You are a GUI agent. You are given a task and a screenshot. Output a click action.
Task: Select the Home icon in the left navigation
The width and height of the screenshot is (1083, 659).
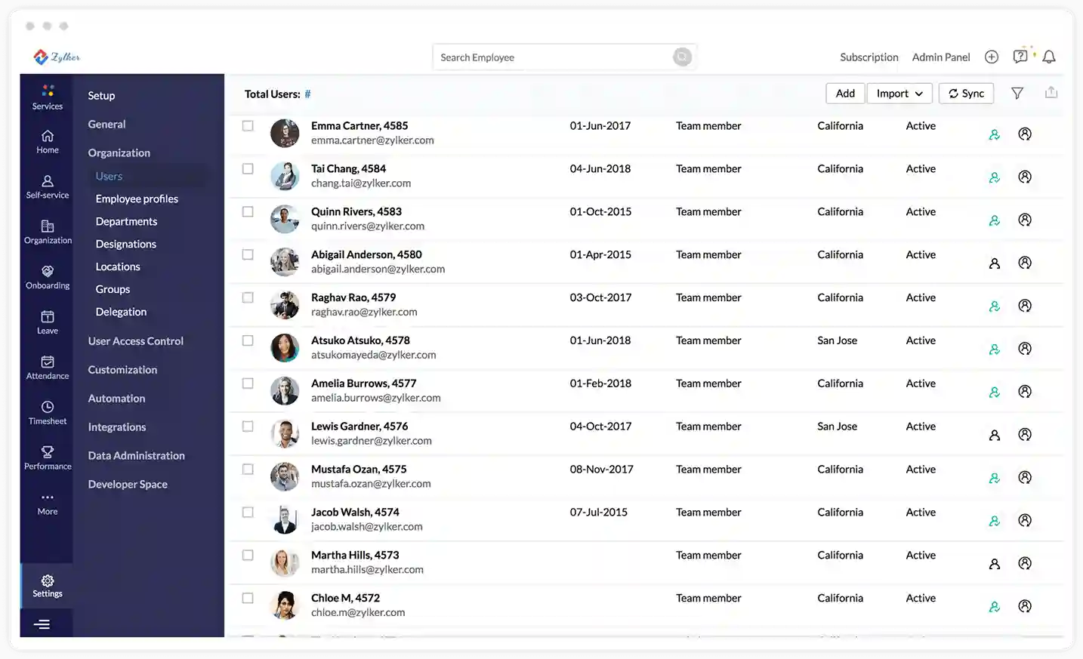coord(47,137)
